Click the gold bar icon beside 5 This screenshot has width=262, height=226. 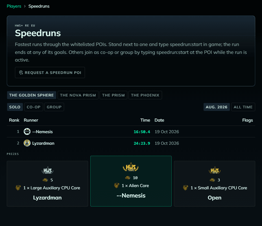(45, 180)
